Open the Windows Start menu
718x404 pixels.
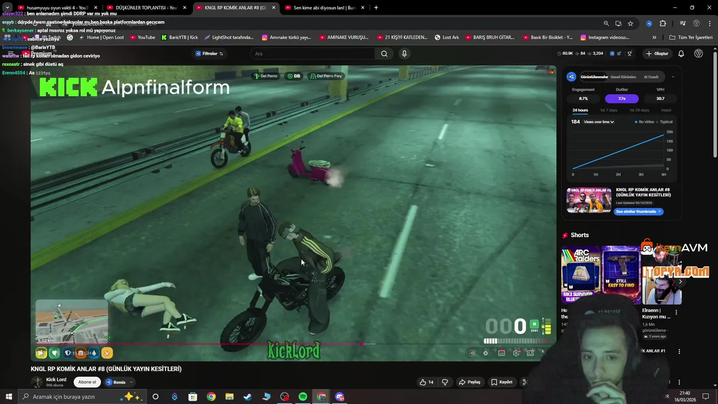[x=8, y=397]
